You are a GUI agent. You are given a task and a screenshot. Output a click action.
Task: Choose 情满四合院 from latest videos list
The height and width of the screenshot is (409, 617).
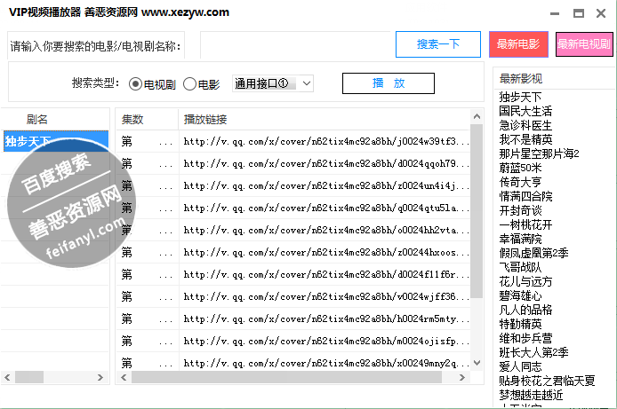525,196
